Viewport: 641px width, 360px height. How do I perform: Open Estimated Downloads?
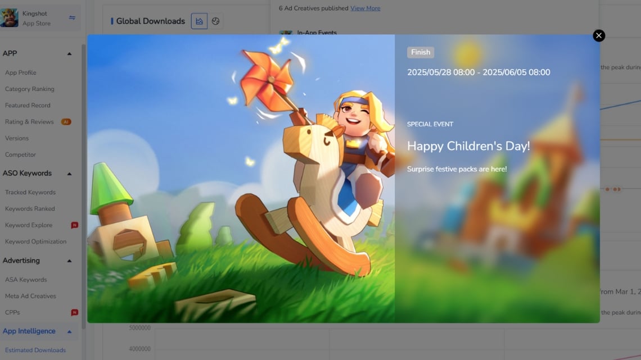click(x=35, y=350)
